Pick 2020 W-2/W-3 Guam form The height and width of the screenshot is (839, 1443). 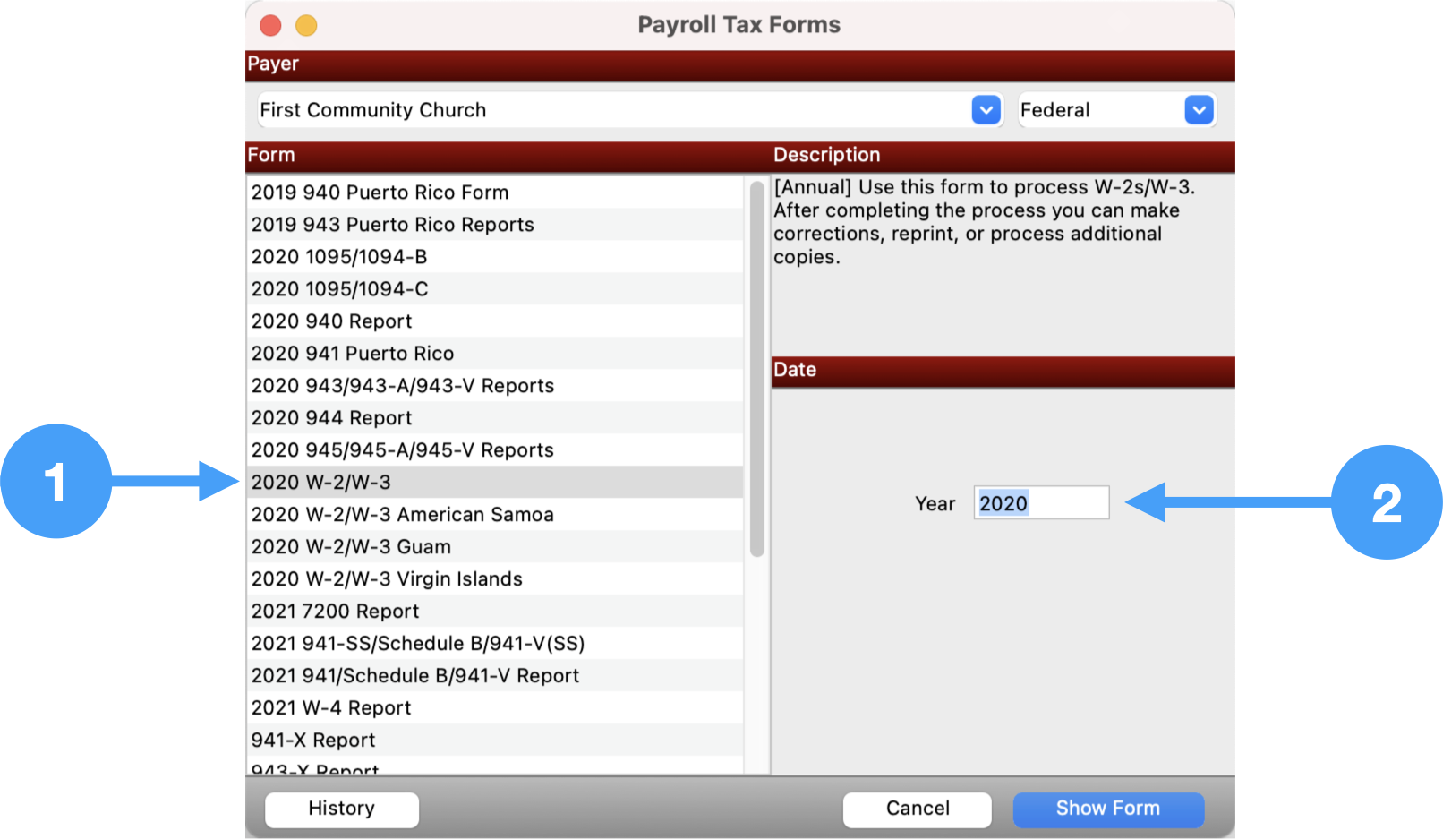click(351, 547)
